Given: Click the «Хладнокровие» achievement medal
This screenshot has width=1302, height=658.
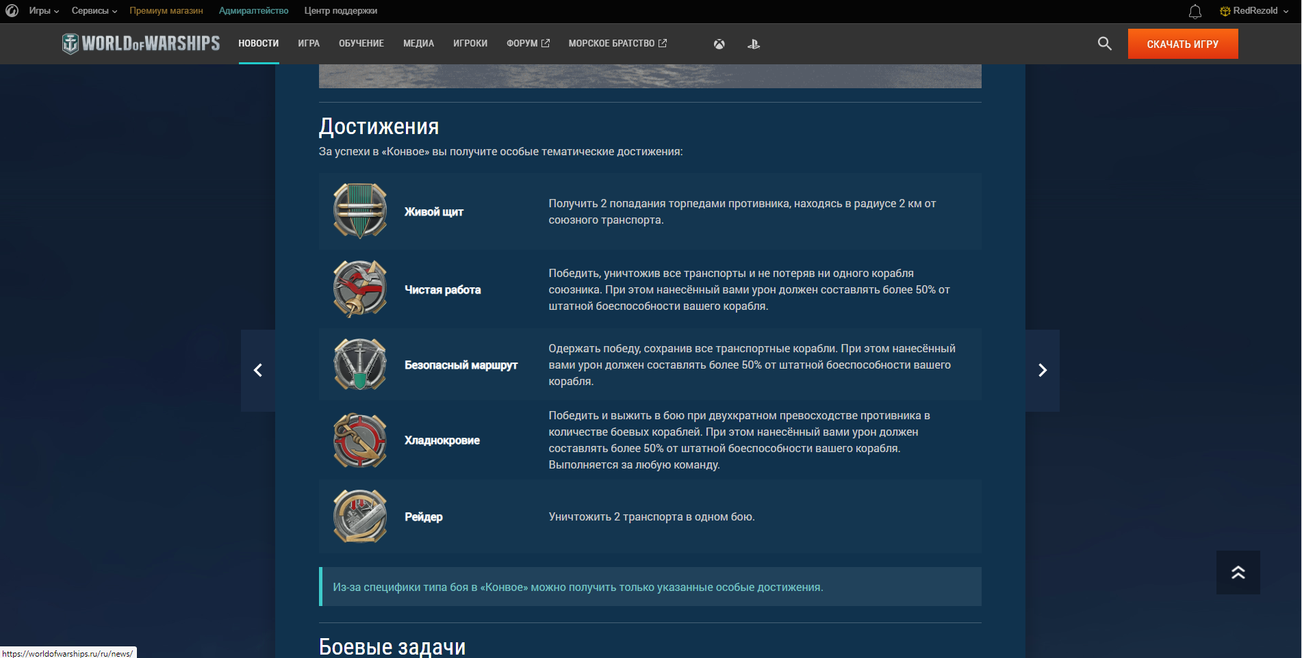Looking at the screenshot, I should tap(360, 440).
